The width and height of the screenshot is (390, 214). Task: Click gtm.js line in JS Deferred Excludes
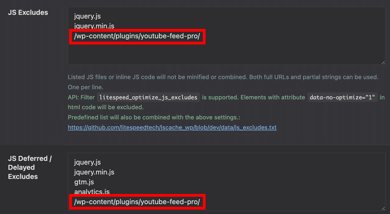pyautogui.click(x=84, y=182)
